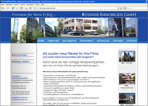Click the blue bookmarks icon in the toolbar
Viewport: 148px width, 106px height.
[x=30, y=8]
